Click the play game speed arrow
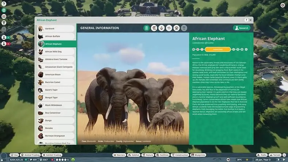The image size is (288, 162). pyautogui.click(x=284, y=160)
